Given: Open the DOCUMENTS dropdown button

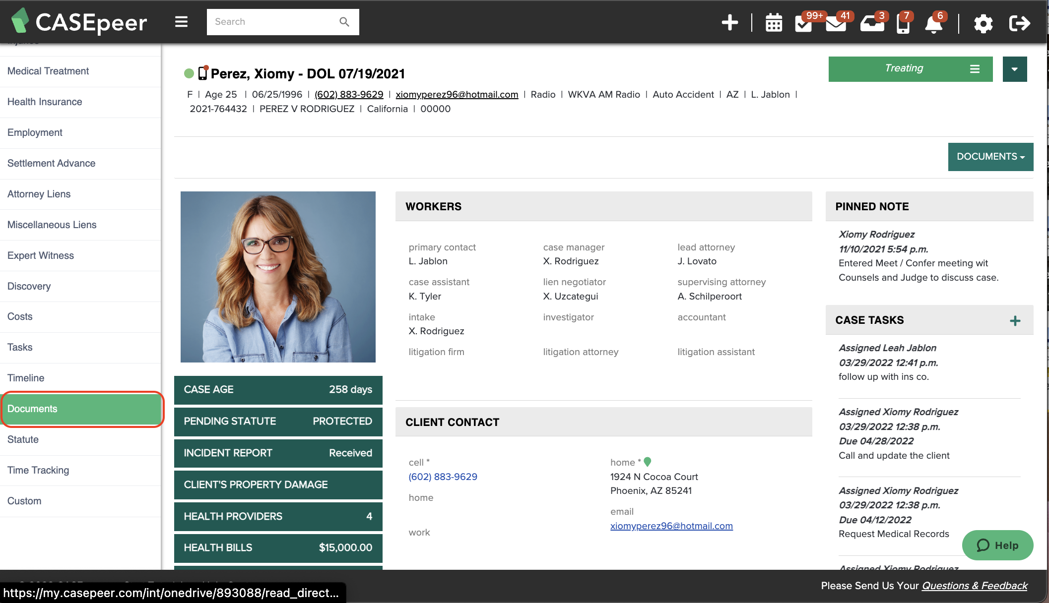Looking at the screenshot, I should click(990, 157).
